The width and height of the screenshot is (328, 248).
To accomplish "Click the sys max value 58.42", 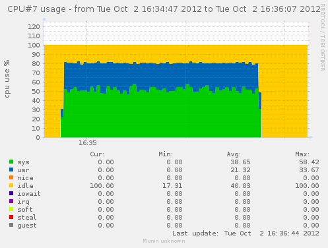I will point(309,162).
